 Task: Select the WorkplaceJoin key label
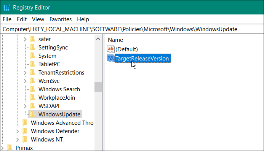[x=56, y=98]
